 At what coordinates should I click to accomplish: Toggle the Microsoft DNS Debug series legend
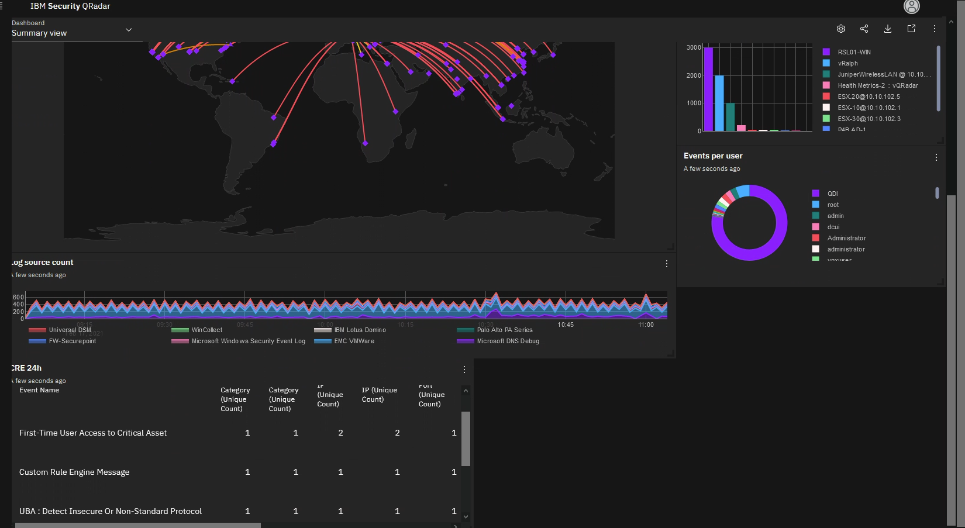click(498, 341)
